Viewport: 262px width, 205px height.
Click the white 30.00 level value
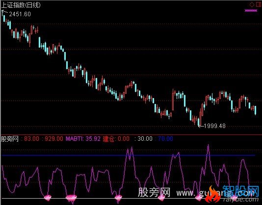145,139
